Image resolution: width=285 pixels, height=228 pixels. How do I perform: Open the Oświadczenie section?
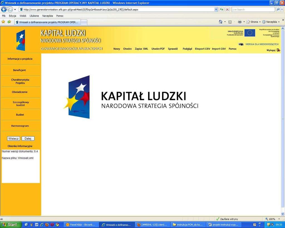pyautogui.click(x=20, y=92)
